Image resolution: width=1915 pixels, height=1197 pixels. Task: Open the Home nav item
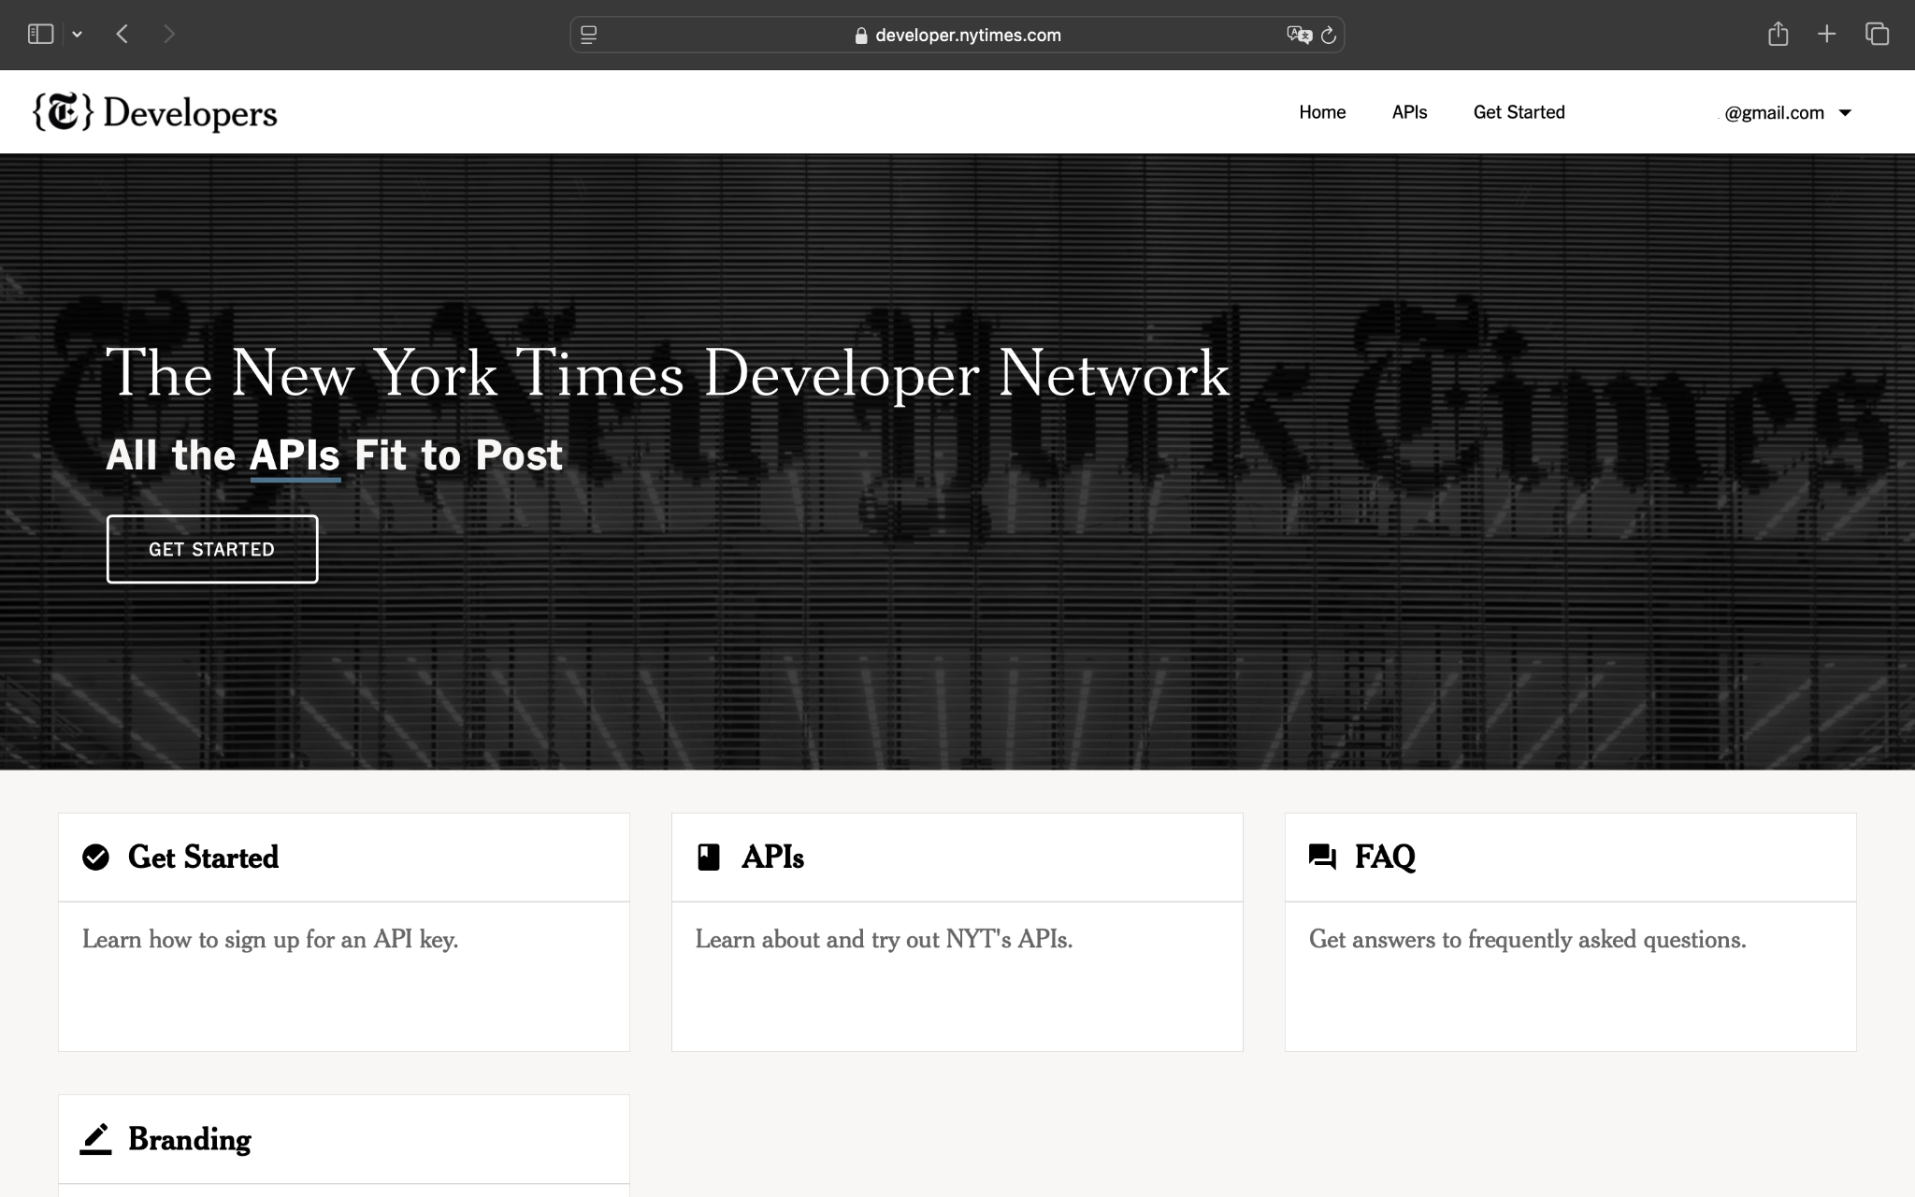[1322, 112]
